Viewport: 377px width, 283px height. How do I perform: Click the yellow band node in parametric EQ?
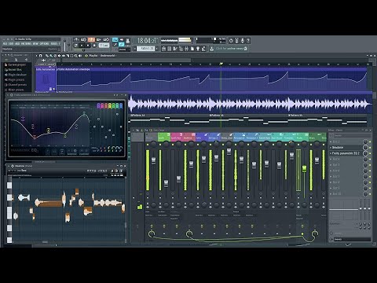(49, 130)
